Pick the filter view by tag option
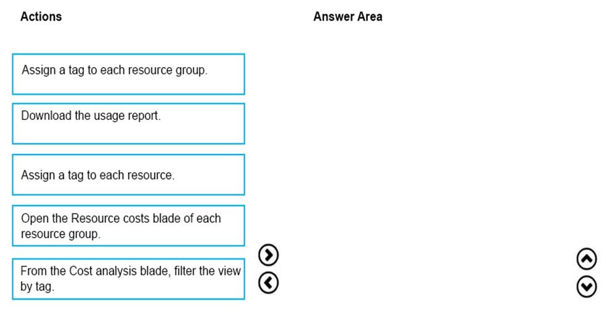Screen dimensions: 610x320 (128, 279)
